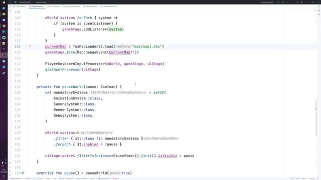Viewport: 321px width, 180px height.
Task: Open the Windows notification center icon
Action: pyautogui.click(x=4, y=176)
